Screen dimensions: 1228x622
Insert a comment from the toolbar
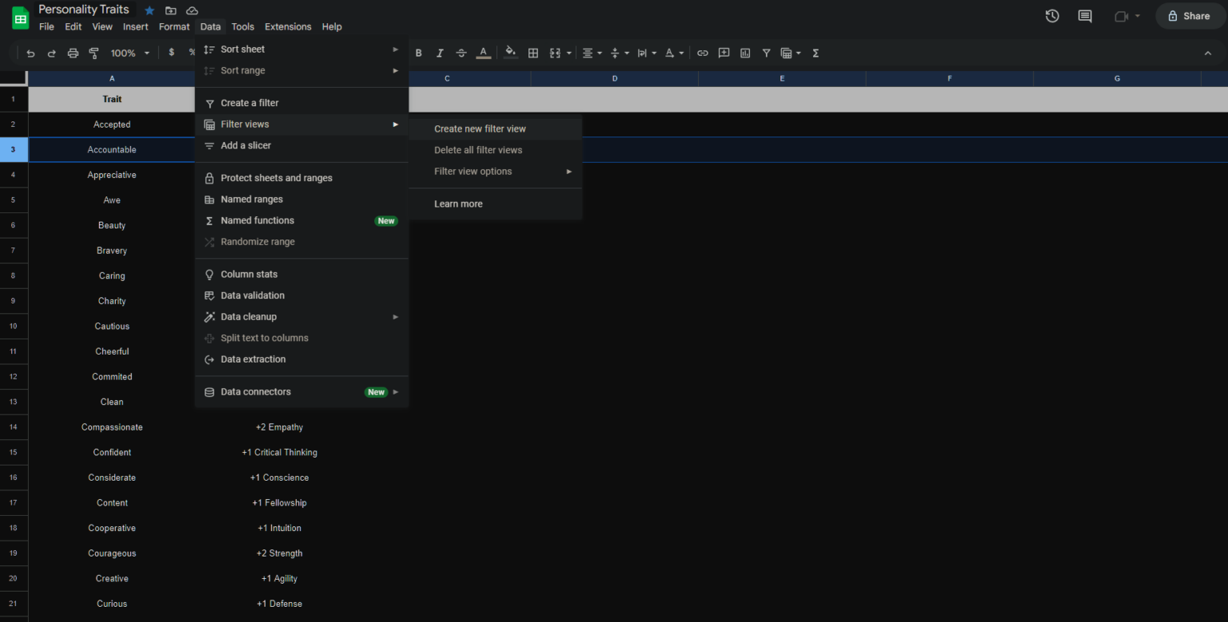pos(724,53)
